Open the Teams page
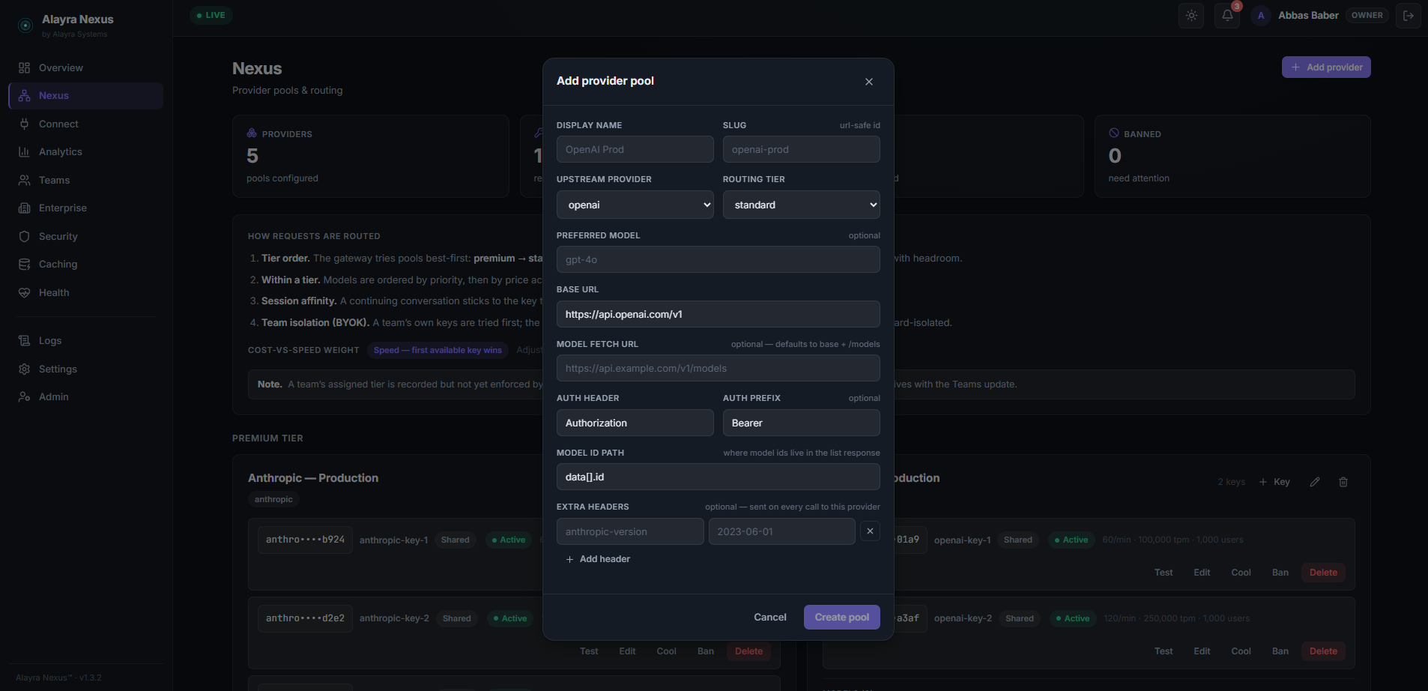Image resolution: width=1428 pixels, height=691 pixels. pos(85,180)
